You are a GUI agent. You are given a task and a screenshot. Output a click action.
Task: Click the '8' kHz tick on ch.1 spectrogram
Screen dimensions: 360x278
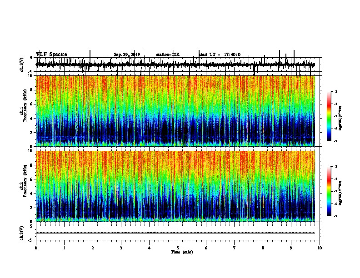[x=32, y=90]
